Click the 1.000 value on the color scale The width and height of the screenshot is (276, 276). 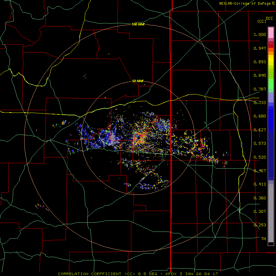coord(260,34)
